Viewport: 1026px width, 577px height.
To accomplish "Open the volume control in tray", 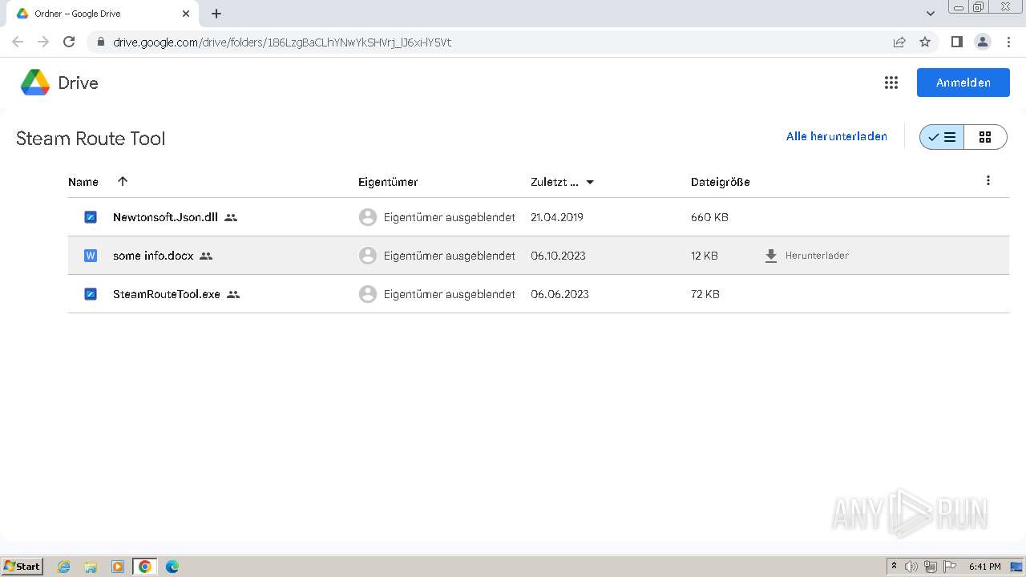I will [x=911, y=567].
